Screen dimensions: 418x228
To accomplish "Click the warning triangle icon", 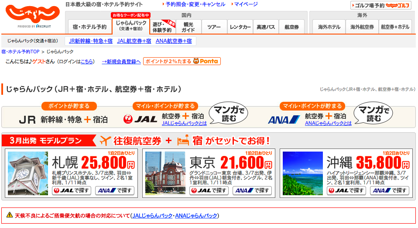I will click(10, 215).
